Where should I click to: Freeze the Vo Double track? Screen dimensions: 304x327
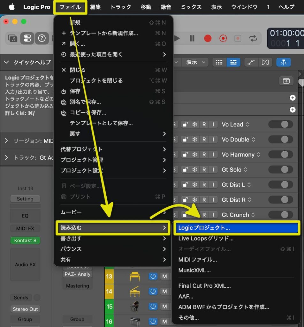(x=194, y=140)
